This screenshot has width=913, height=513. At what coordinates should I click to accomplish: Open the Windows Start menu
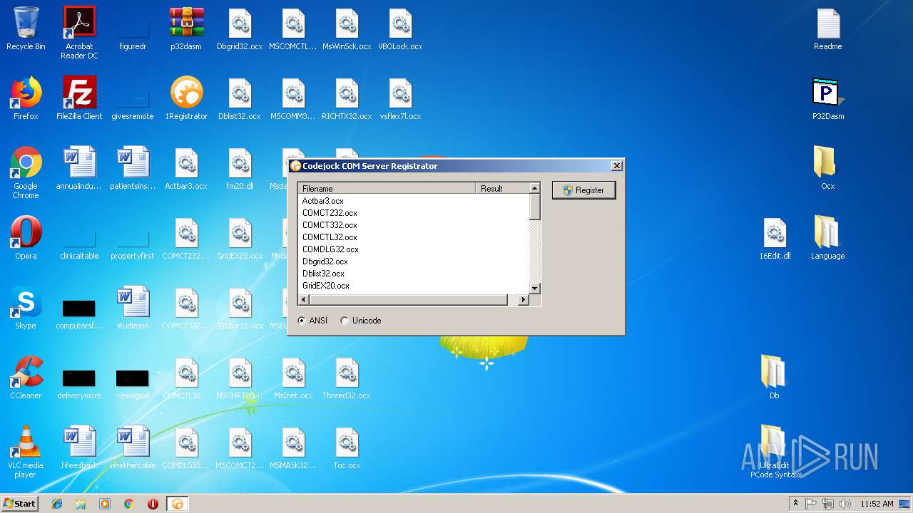pos(20,504)
